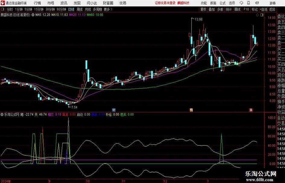Image resolution: width=285 pixels, height=183 pixels.
Task: Click the 启动: 0.00 indicator value
Action: 84,114
